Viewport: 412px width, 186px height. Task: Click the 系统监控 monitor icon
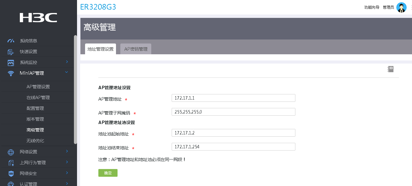click(11, 63)
